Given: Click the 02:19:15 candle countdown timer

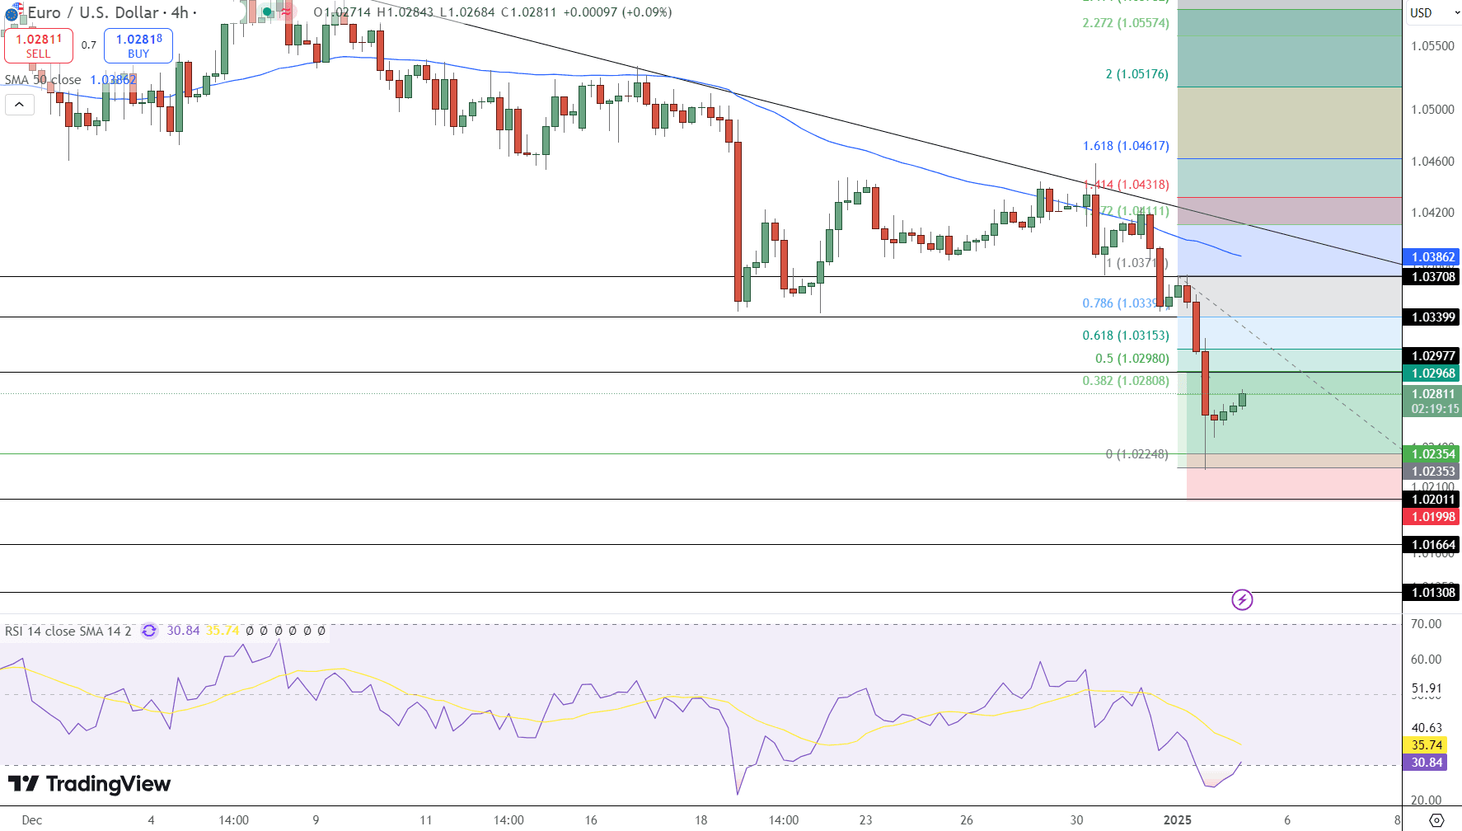Looking at the screenshot, I should [1435, 409].
